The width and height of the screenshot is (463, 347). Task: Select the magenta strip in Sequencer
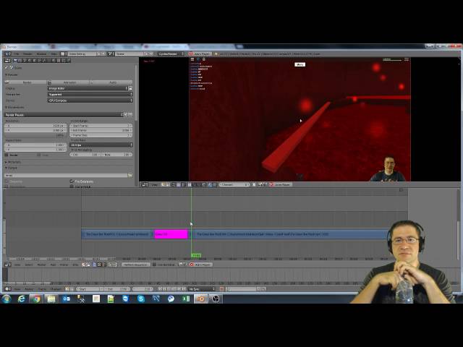coord(171,234)
